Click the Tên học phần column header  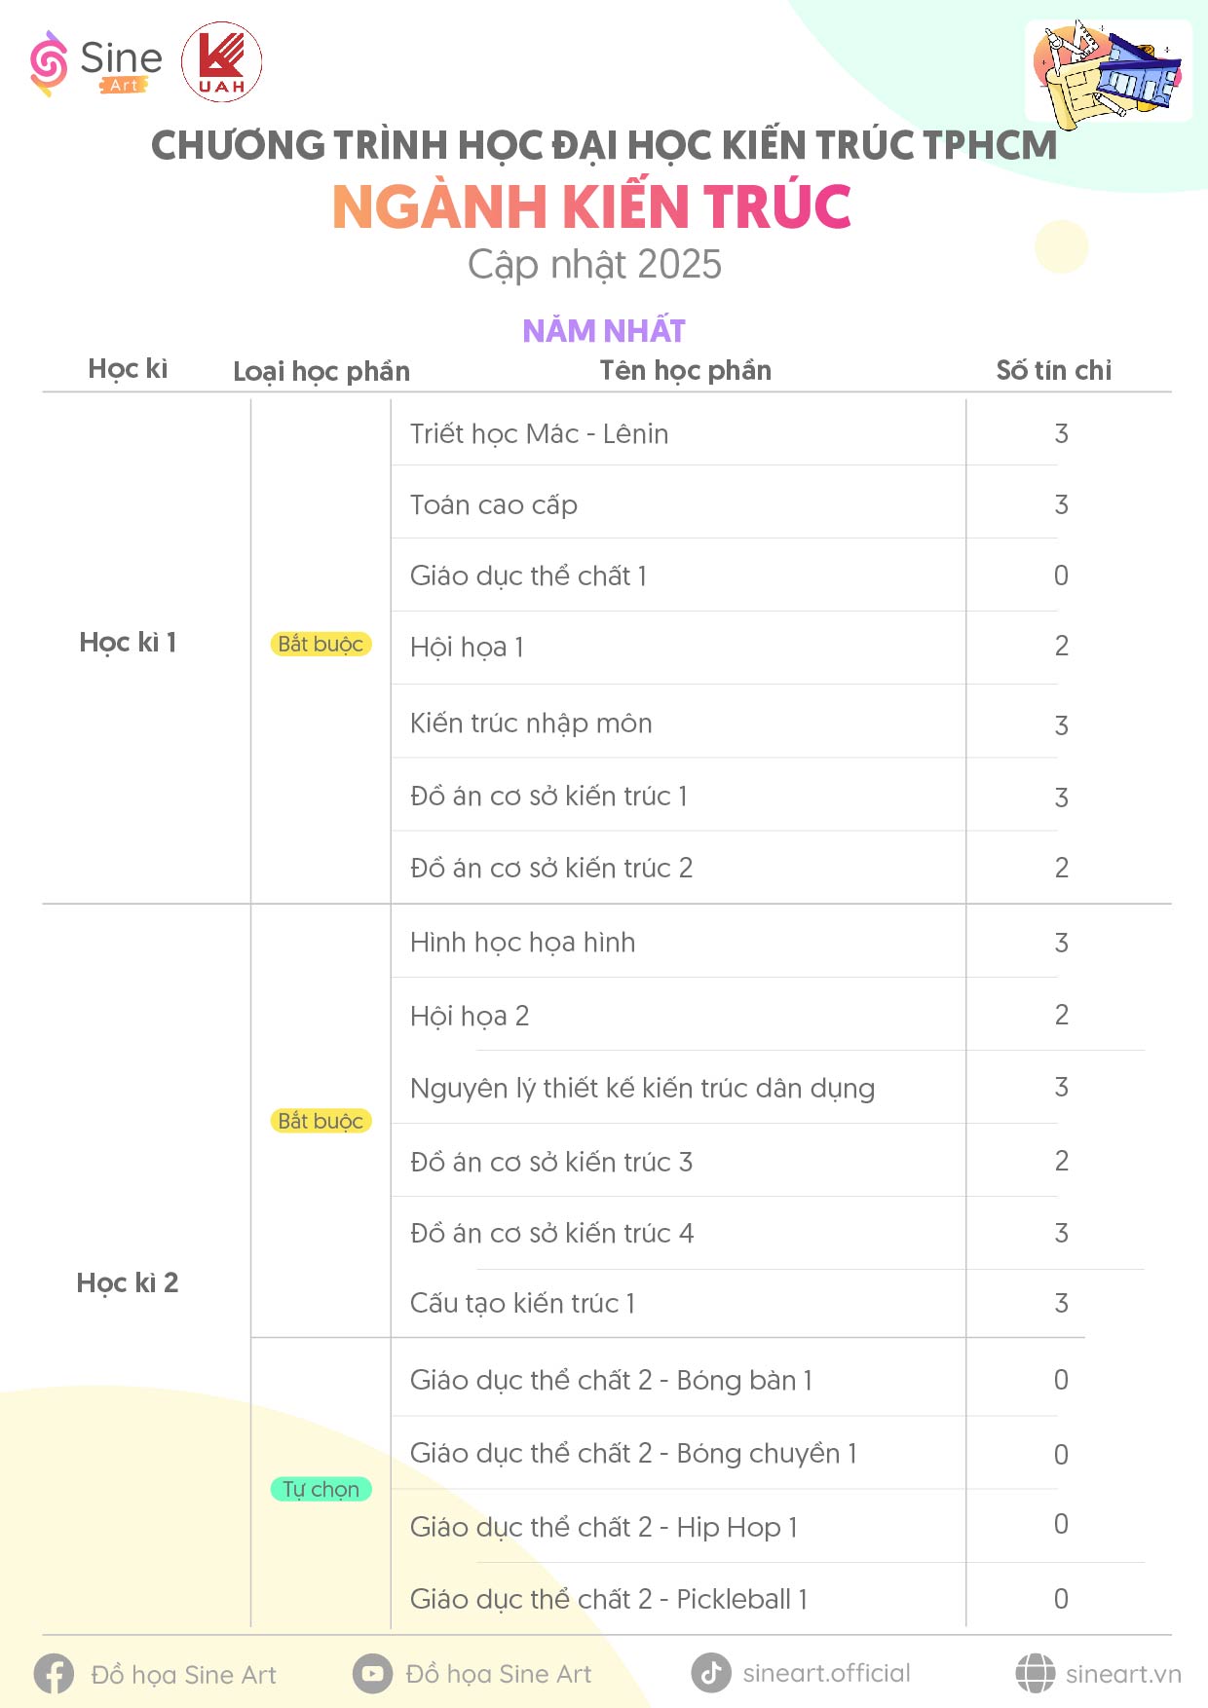686,370
